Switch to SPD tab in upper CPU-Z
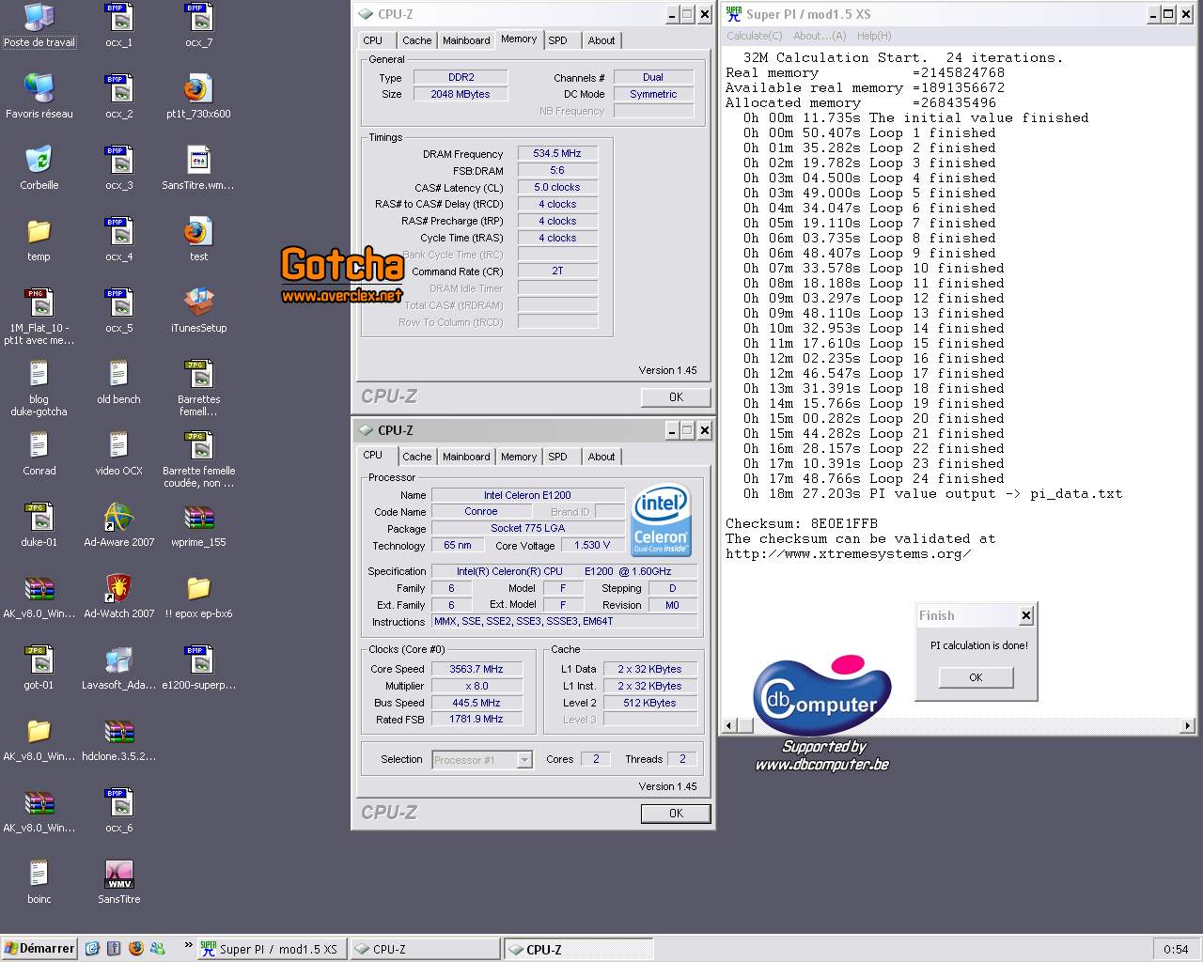This screenshot has width=1203, height=962. [x=557, y=40]
